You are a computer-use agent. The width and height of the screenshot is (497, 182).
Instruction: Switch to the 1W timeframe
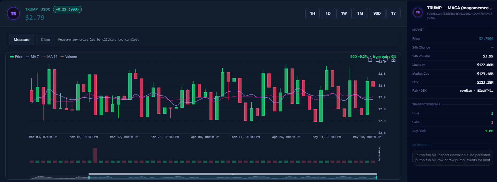(x=344, y=13)
